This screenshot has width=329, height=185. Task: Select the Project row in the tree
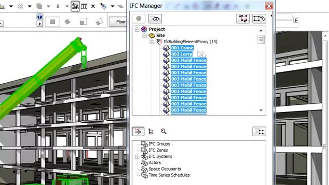[x=157, y=29]
